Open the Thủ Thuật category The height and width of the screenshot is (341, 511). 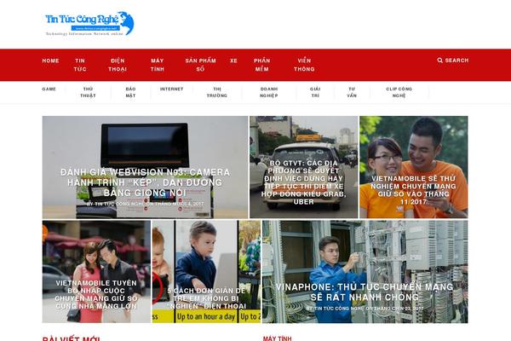(88, 92)
